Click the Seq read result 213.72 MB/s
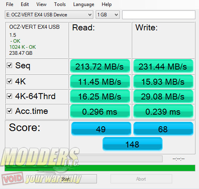Screen dimensions: 199x189 click(x=100, y=66)
